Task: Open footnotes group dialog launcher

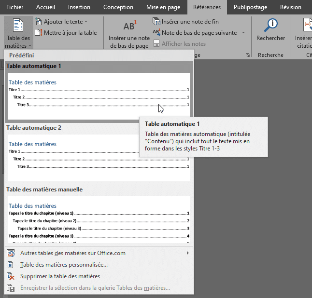Action: [x=248, y=55]
